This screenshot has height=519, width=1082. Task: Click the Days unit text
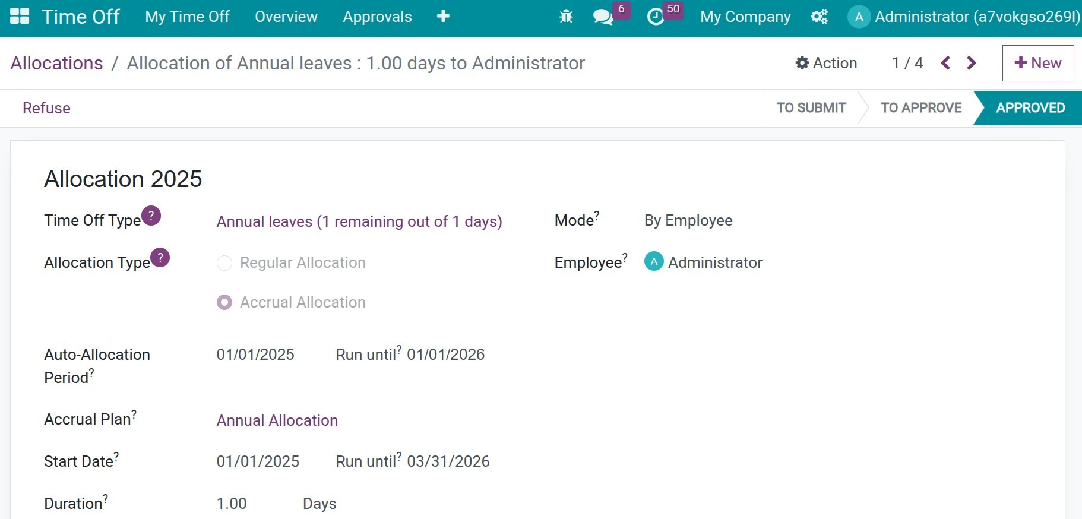pos(319,504)
